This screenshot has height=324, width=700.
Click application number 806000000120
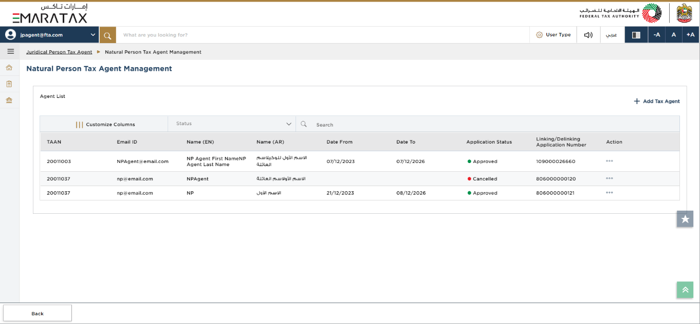[x=556, y=179]
